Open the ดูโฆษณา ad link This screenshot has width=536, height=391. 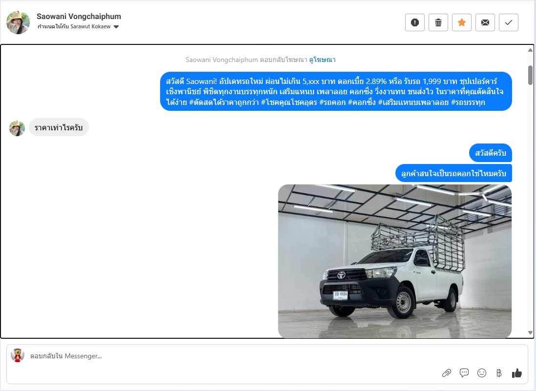coord(322,60)
